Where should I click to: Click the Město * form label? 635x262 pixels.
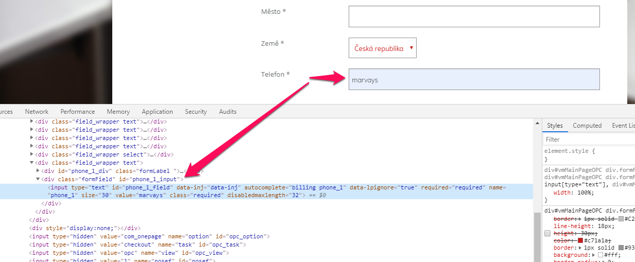[273, 11]
